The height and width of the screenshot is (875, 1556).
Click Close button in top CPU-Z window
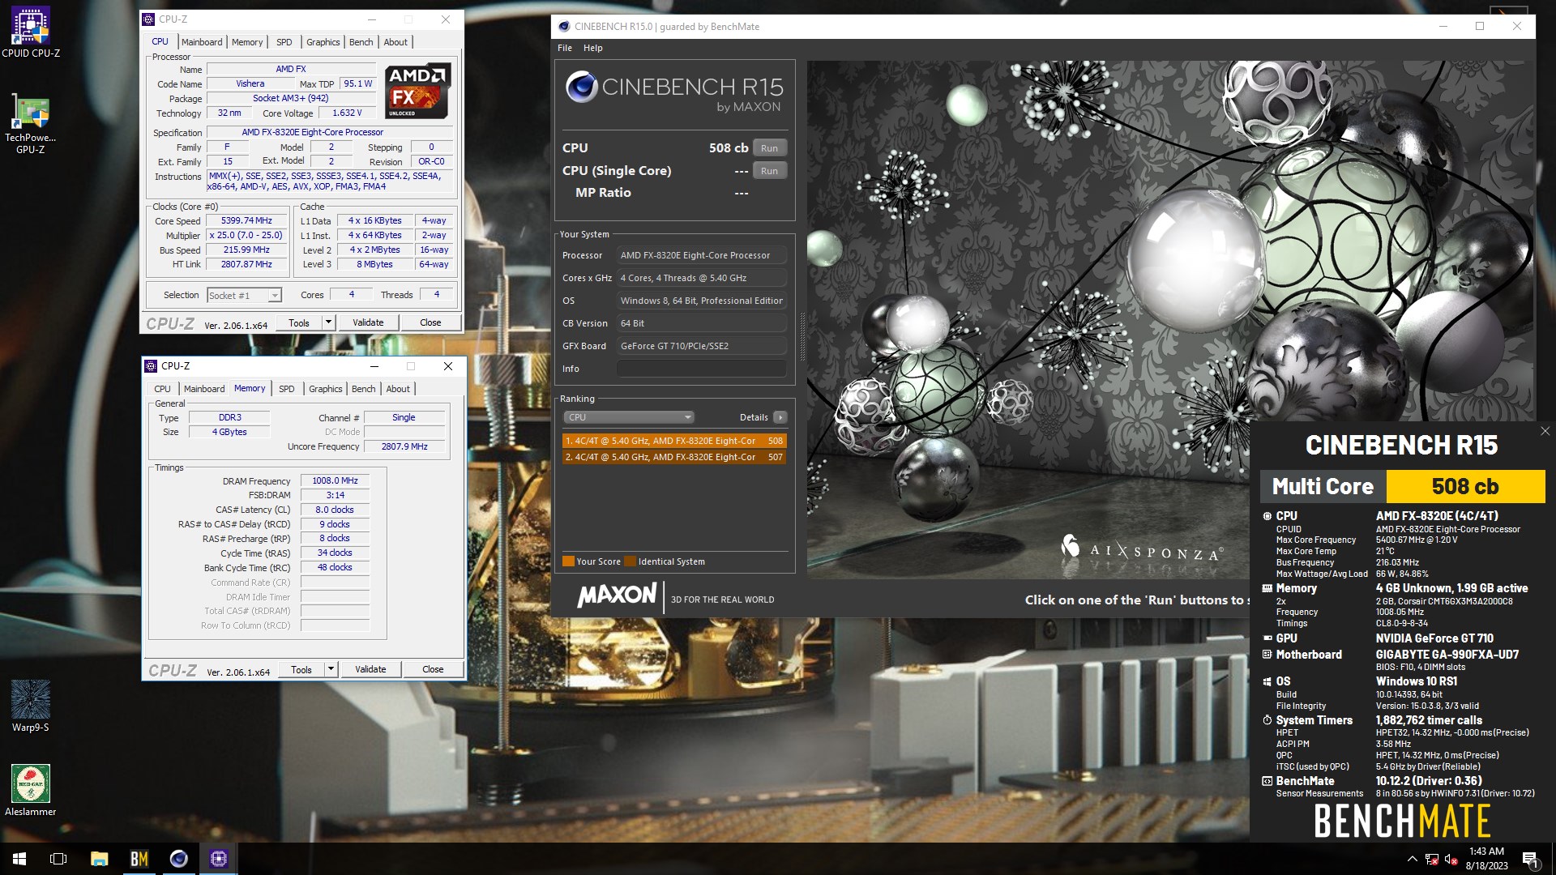point(431,322)
